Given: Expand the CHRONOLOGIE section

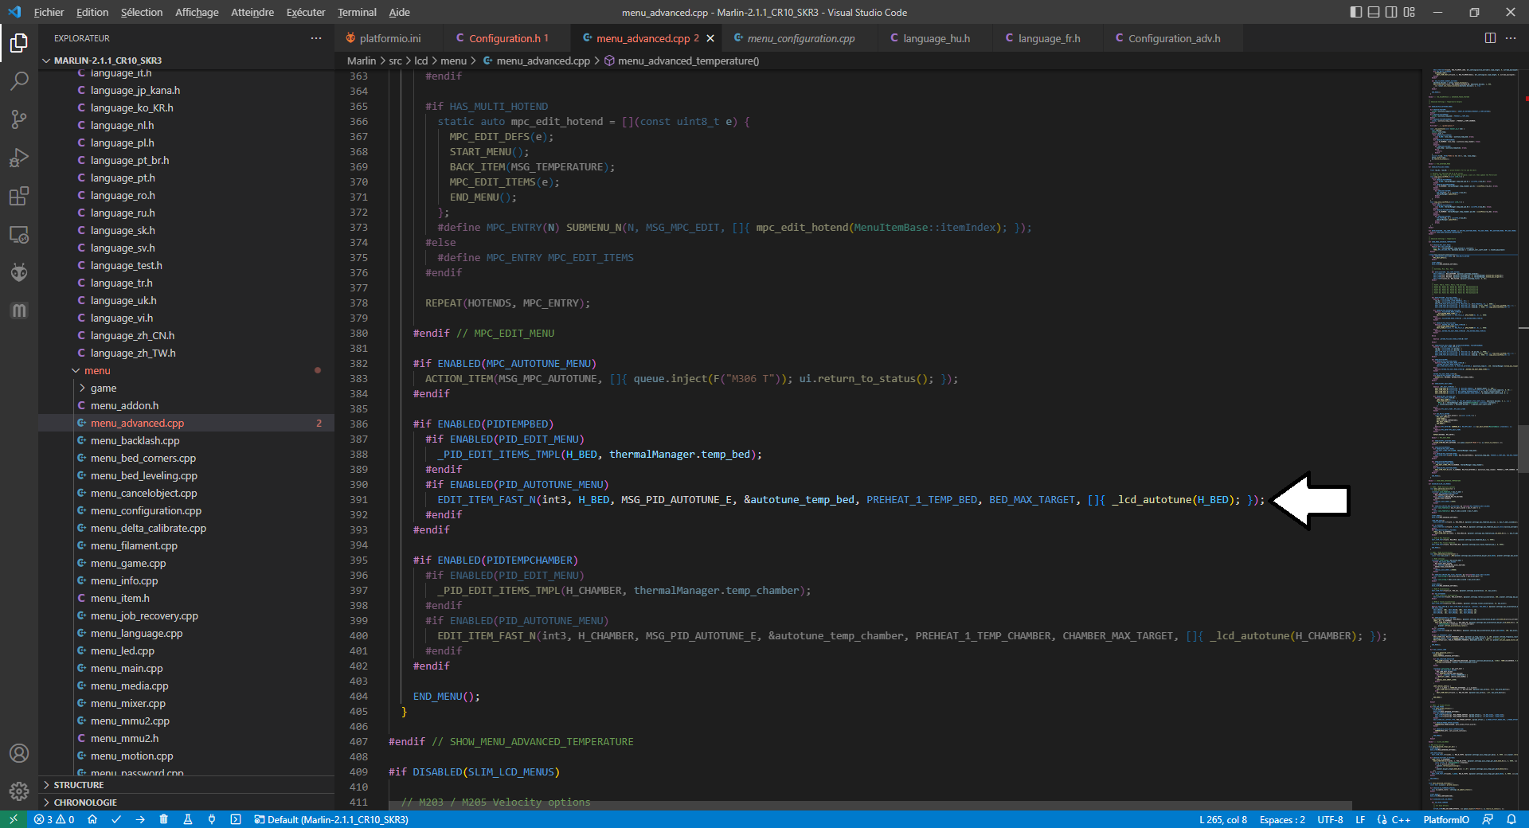Looking at the screenshot, I should tap(187, 803).
